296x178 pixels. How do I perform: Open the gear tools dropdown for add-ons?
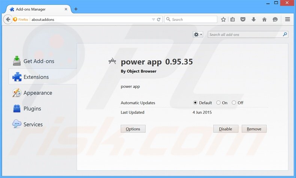198,34
